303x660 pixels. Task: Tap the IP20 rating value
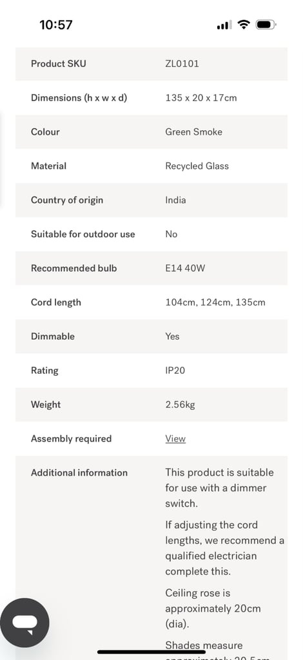click(175, 371)
